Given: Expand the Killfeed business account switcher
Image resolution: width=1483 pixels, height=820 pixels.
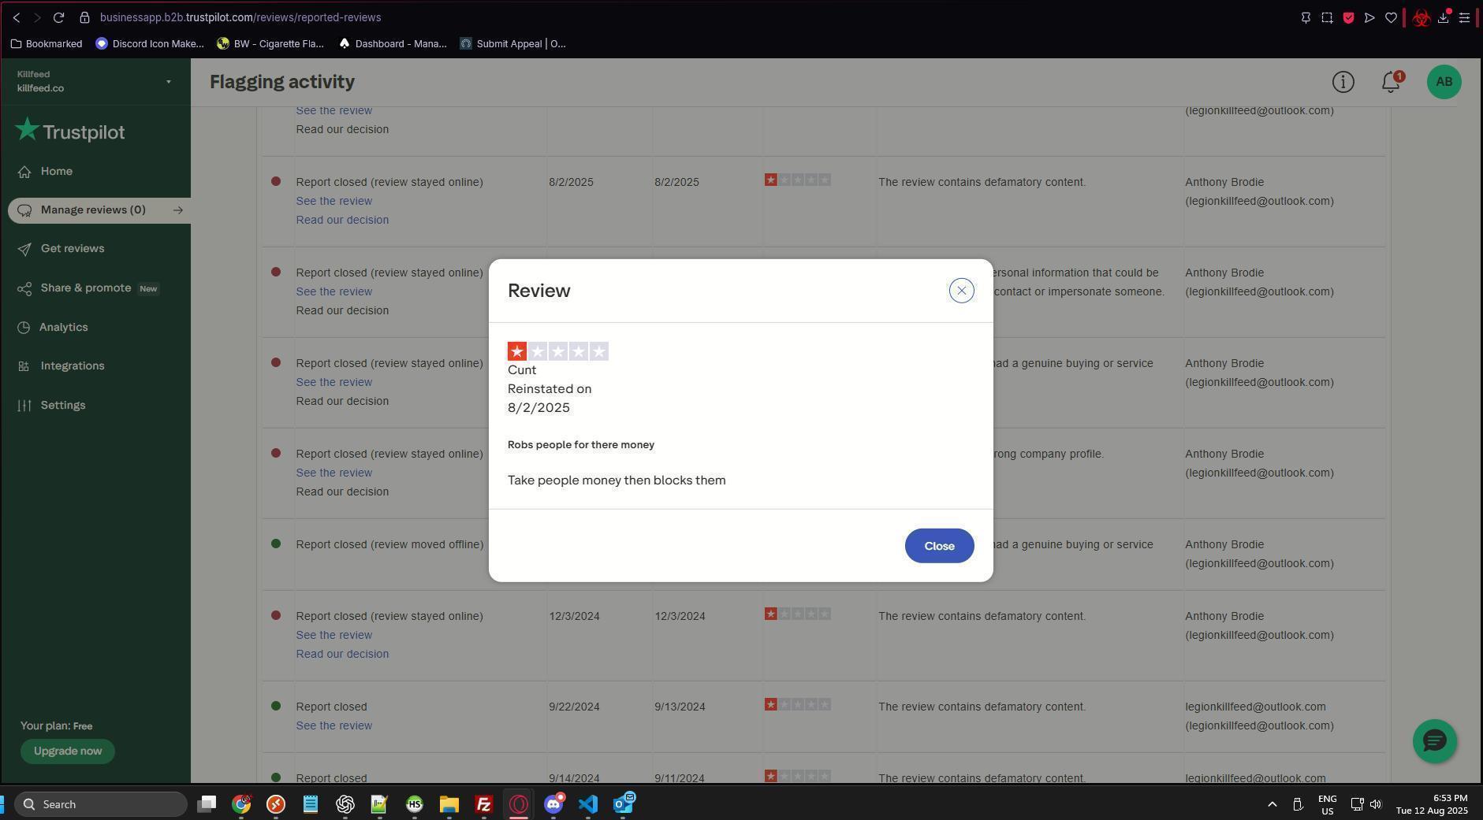Looking at the screenshot, I should pyautogui.click(x=95, y=81).
